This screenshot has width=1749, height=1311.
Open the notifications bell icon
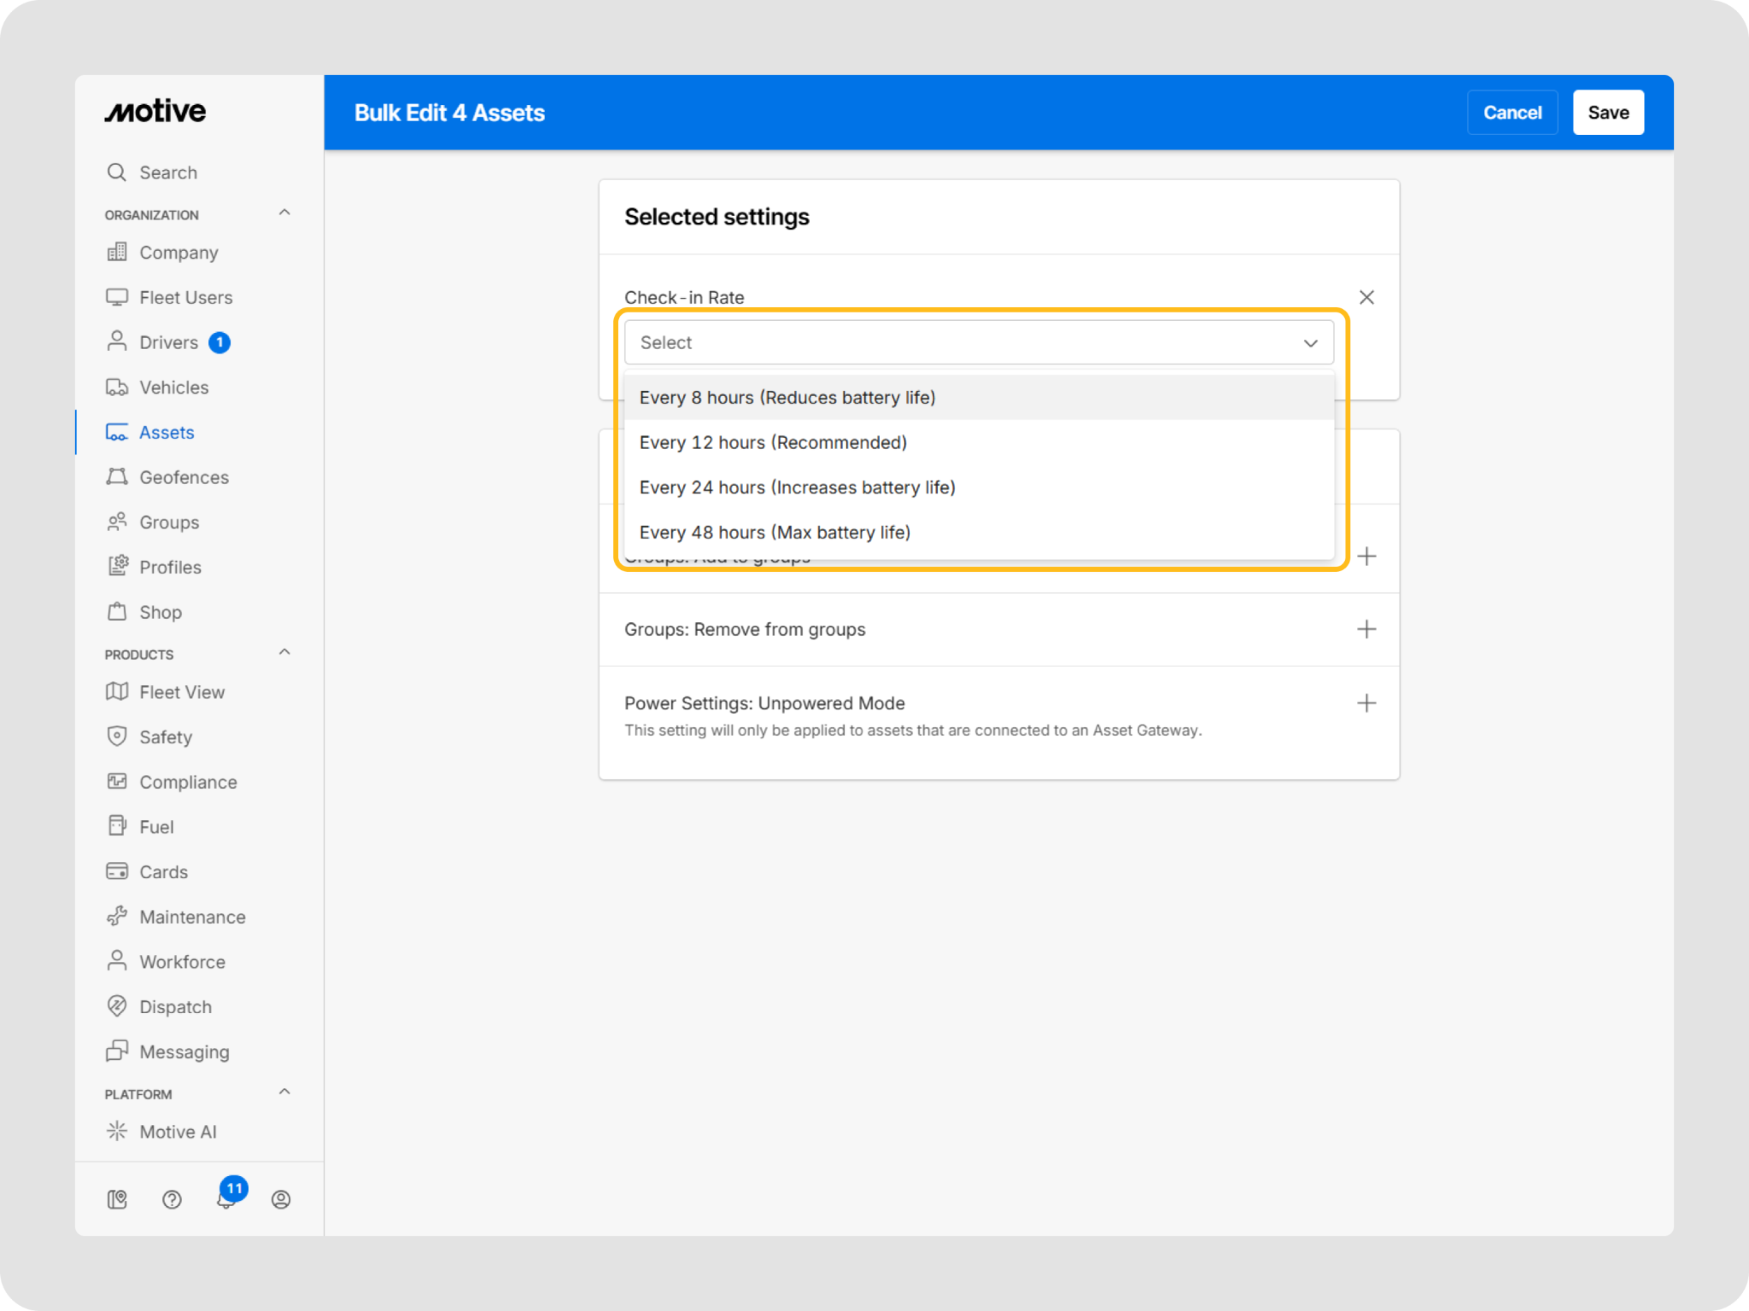[226, 1199]
